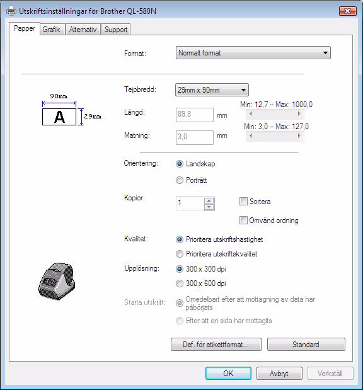Click the Standard button
Image resolution: width=363 pixels, height=390 pixels.
point(306,345)
